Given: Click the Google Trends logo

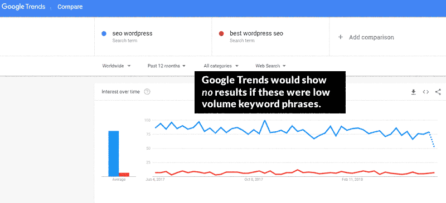Looking at the screenshot, I should pos(23,7).
